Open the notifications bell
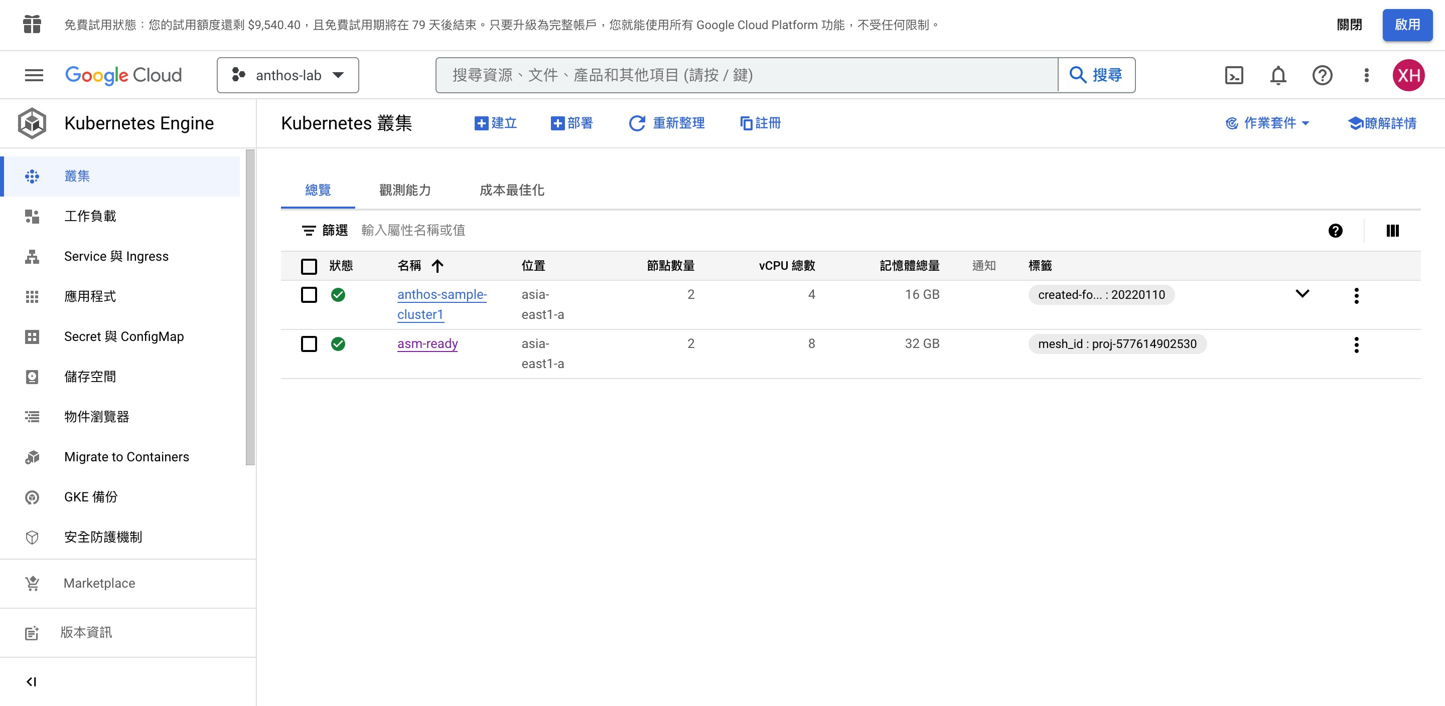Image resolution: width=1445 pixels, height=706 pixels. coord(1278,75)
